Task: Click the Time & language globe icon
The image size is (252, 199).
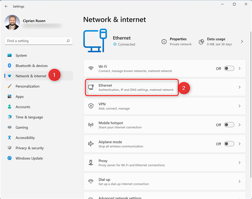Action: click(9, 117)
